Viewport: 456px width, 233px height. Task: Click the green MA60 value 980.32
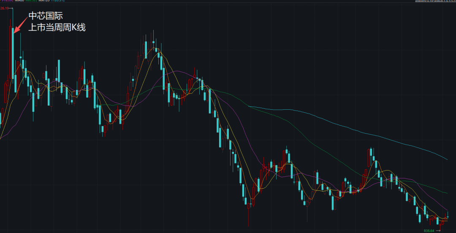(x=31, y=1)
